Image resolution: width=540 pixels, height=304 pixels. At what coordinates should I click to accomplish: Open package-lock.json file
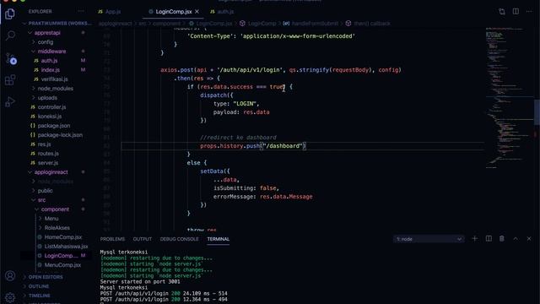point(60,135)
